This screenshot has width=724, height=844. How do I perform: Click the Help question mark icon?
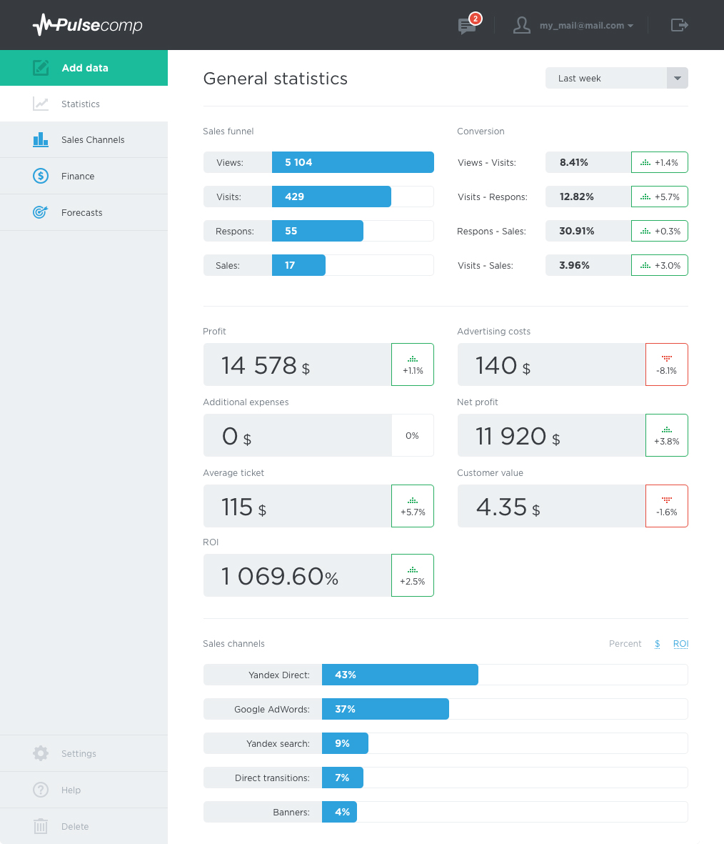pos(41,790)
